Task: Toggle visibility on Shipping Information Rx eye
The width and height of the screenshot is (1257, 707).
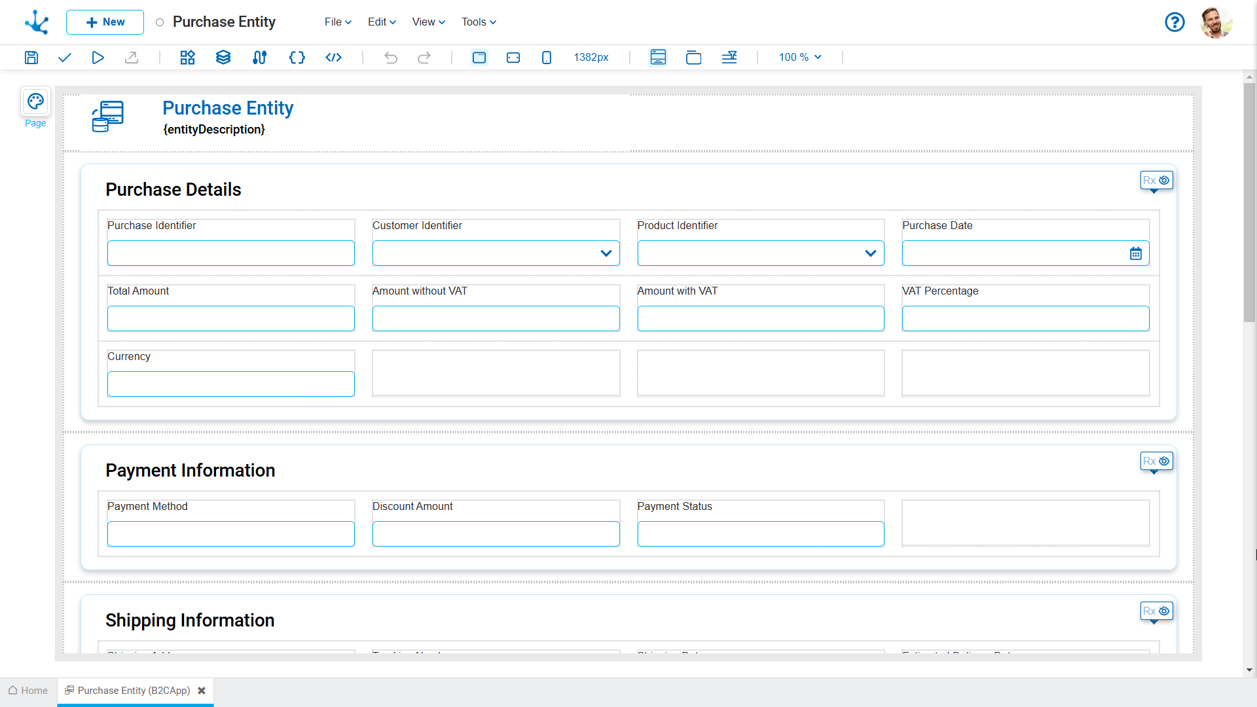Action: coord(1164,611)
